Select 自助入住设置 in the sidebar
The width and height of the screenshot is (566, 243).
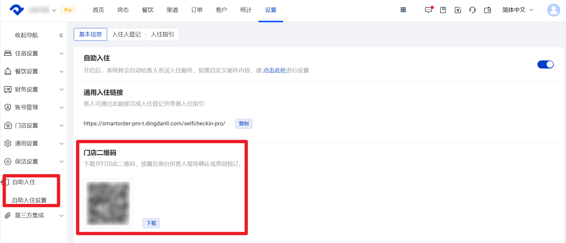click(29, 200)
